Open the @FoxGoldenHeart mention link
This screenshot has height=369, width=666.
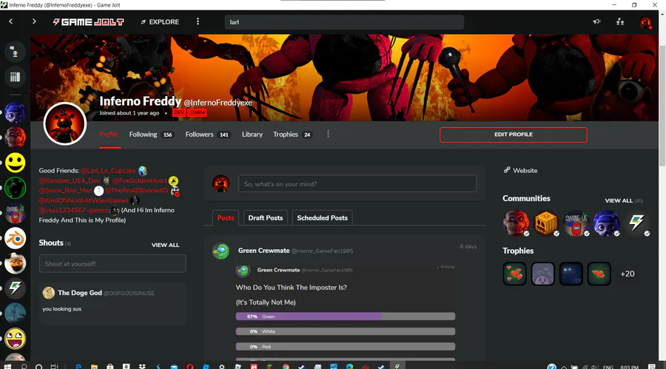tap(140, 180)
